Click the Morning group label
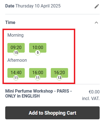 point(16,35)
